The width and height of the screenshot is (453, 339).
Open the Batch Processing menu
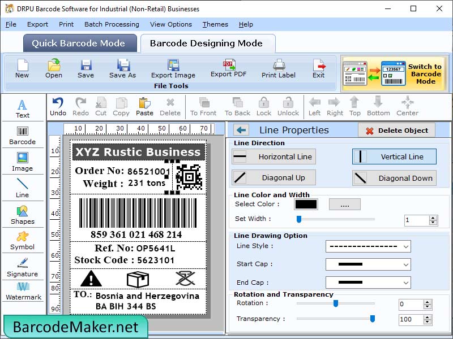(112, 24)
